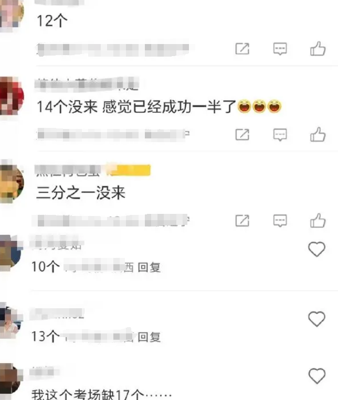This screenshot has width=338, height=400.
Task: View profile picture beside '10个' comment
Action: [10, 253]
